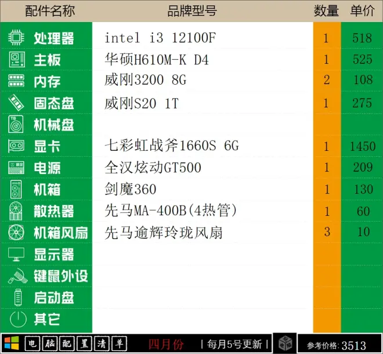Click the 品牌型号 column header
383x354 pixels.
click(192, 11)
